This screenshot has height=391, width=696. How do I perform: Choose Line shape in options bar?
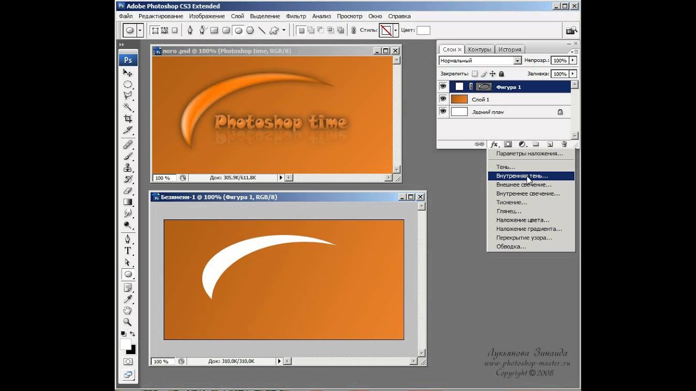point(262,30)
